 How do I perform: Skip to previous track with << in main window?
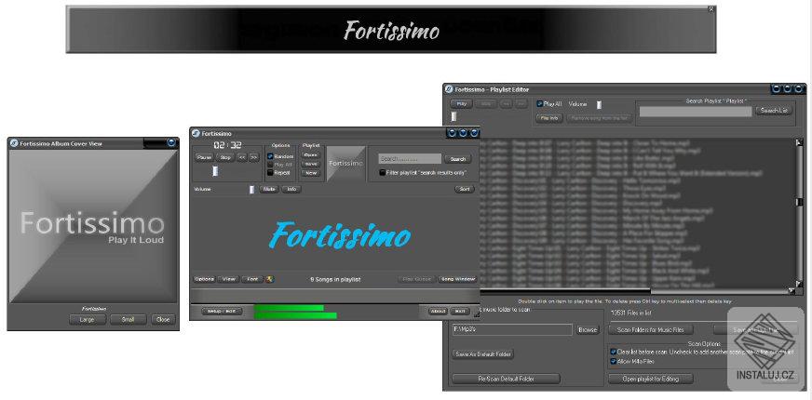click(x=242, y=157)
